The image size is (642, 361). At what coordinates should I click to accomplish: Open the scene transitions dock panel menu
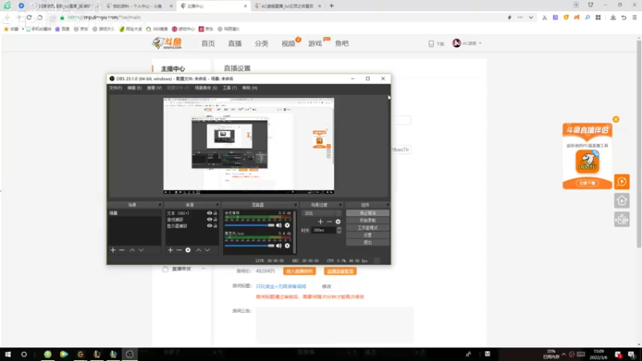point(340,205)
